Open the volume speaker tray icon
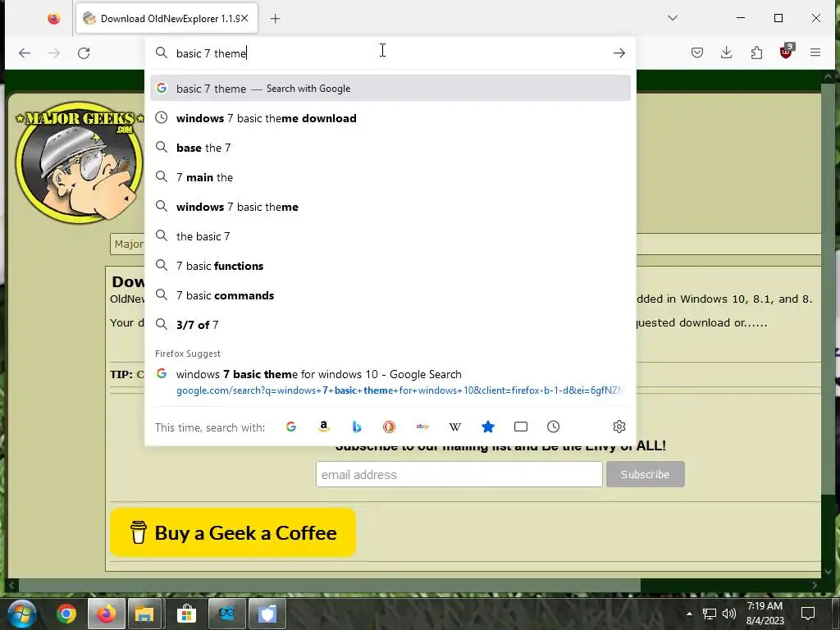 pyautogui.click(x=729, y=614)
